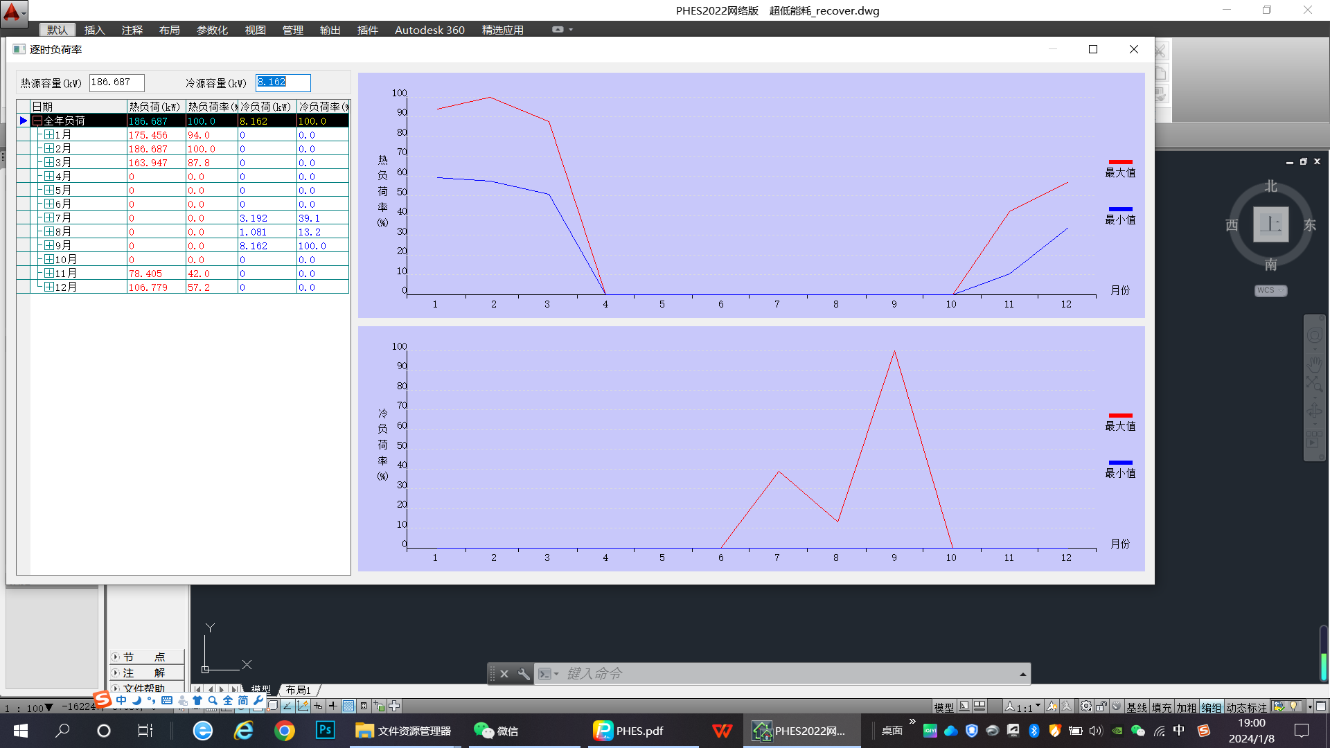
Task: Toggle the 填充 status bar option
Action: click(1162, 707)
